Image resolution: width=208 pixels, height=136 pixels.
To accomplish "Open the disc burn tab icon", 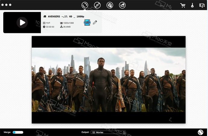I will click(97, 5).
